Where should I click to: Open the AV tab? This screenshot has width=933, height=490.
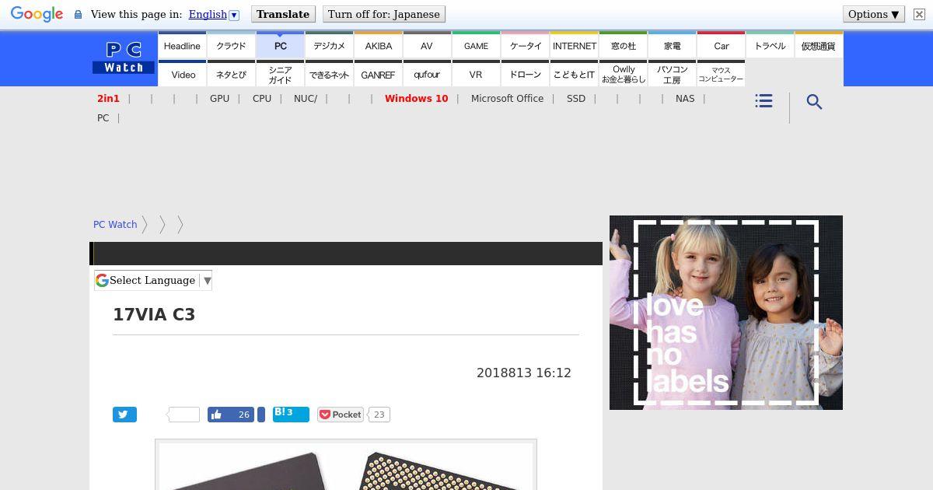[x=427, y=45]
